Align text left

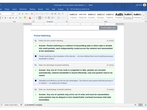coord(37,18)
